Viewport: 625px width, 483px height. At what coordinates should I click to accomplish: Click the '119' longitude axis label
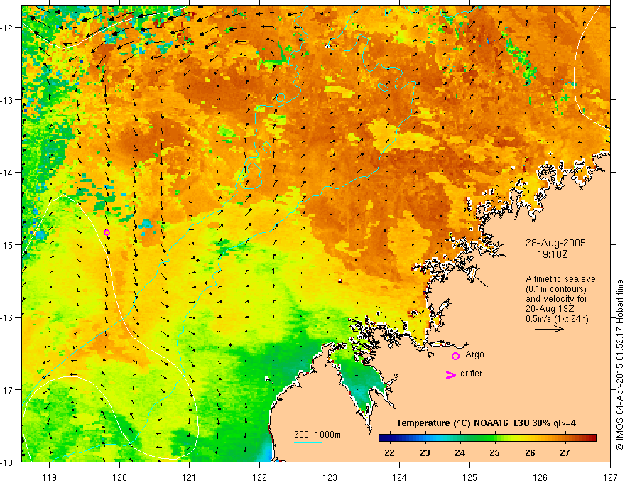(50, 477)
